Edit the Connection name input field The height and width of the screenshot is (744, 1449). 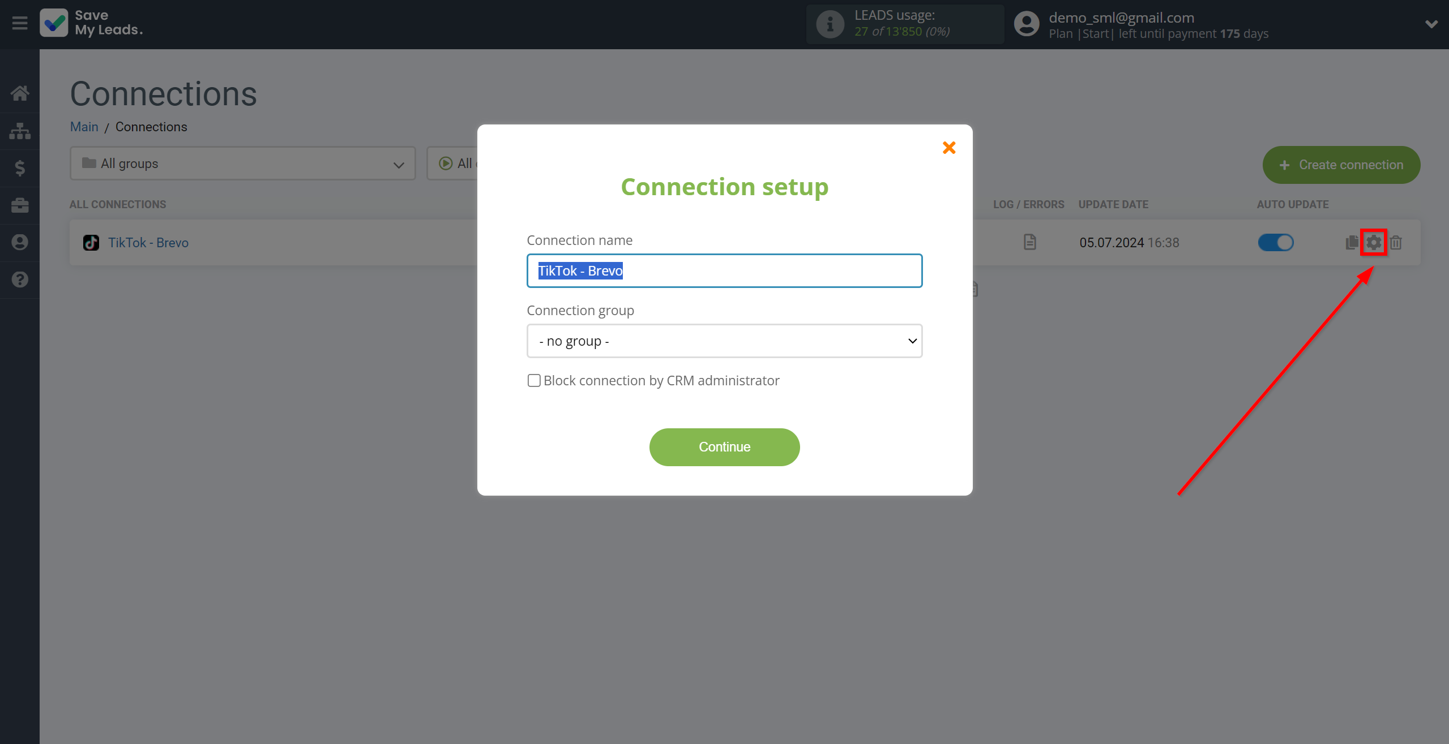pyautogui.click(x=724, y=270)
